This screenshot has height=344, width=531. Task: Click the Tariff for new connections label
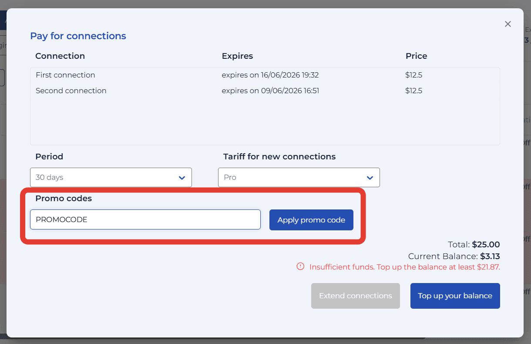click(x=279, y=157)
